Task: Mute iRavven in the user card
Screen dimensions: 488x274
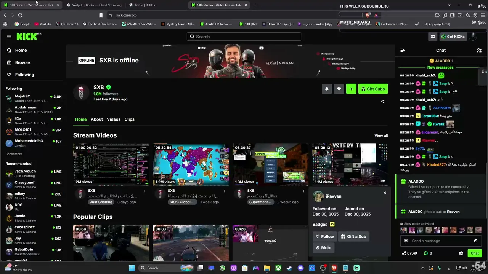Action: pyautogui.click(x=324, y=248)
